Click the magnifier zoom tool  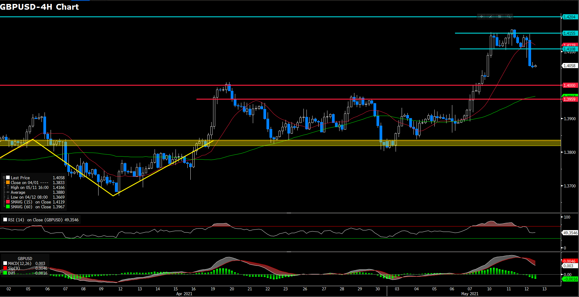click(x=509, y=17)
